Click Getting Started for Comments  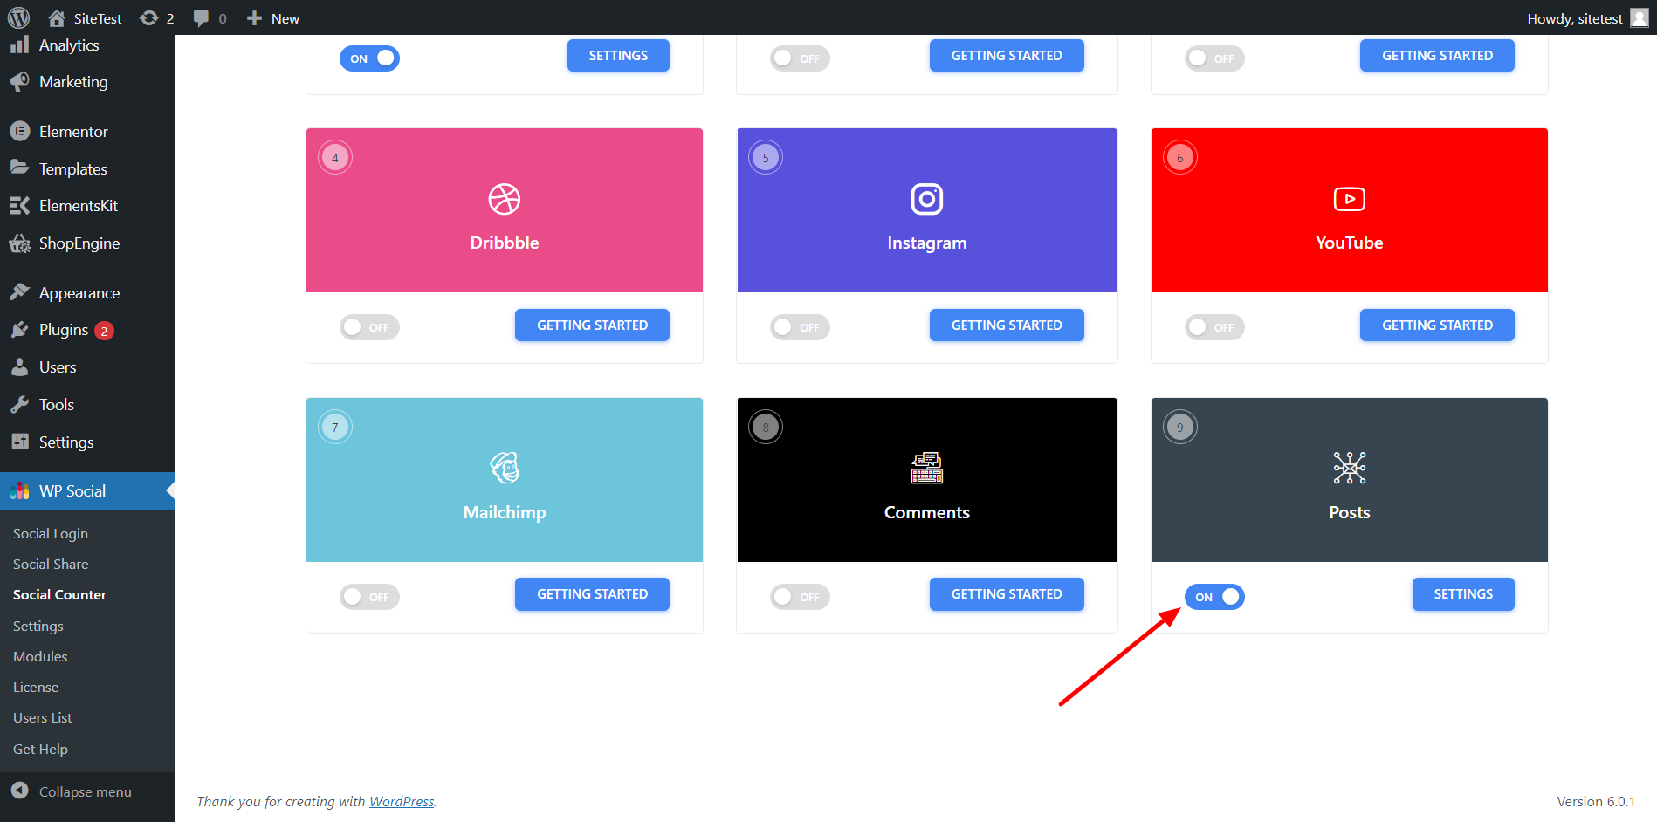click(1007, 593)
